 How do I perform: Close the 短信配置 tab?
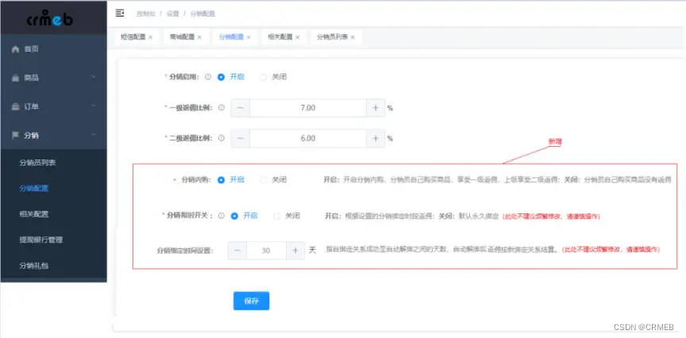click(x=151, y=37)
